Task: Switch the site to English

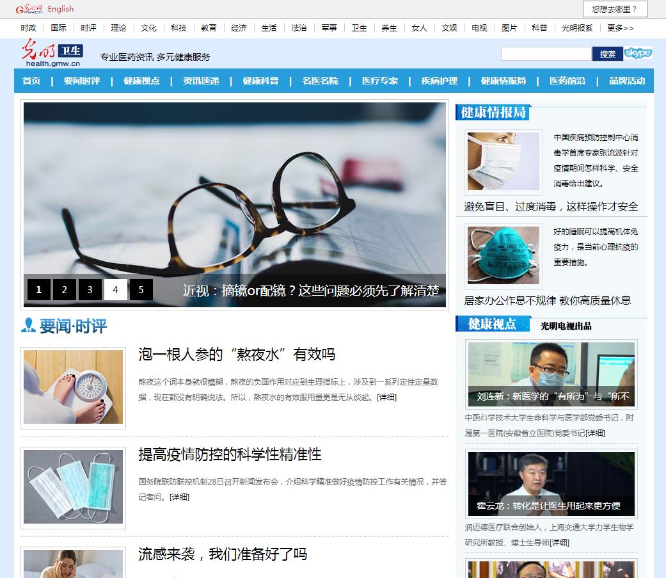Action: pos(61,9)
